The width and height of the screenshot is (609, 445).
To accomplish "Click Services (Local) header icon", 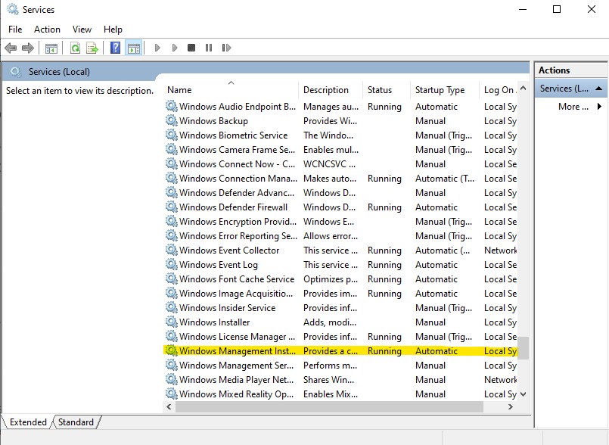I will 16,72.
